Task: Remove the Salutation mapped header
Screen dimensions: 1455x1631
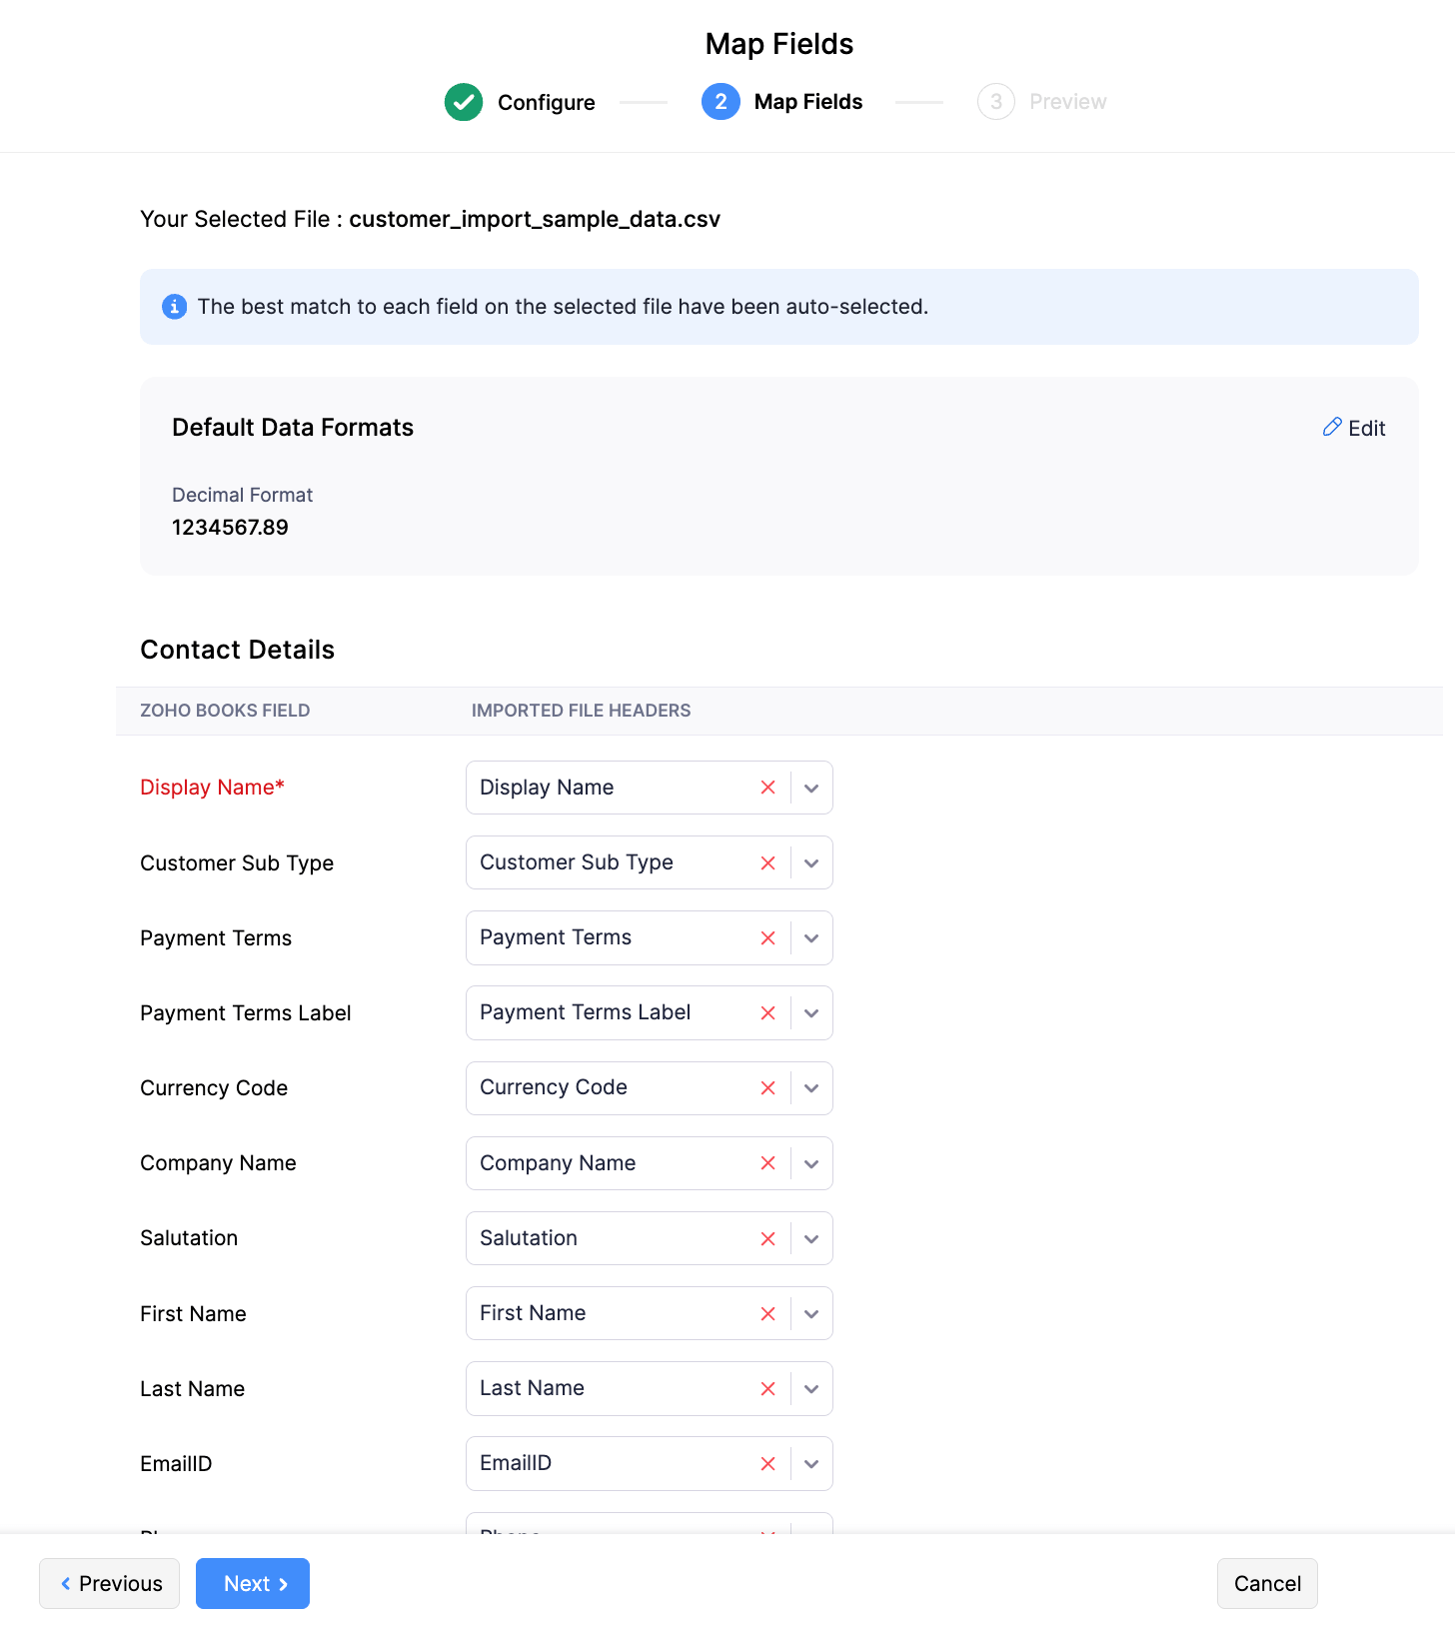Action: 767,1239
